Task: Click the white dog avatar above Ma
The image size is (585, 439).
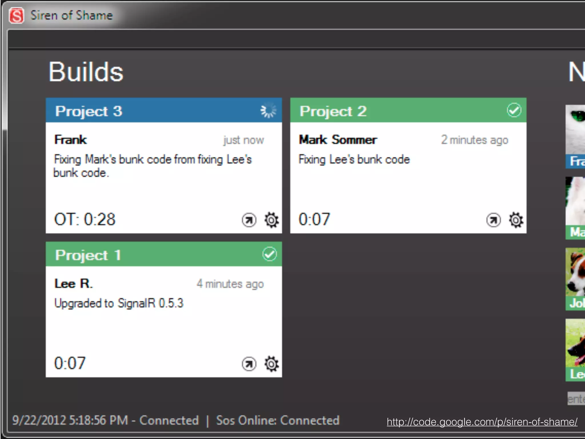Action: pos(575,201)
